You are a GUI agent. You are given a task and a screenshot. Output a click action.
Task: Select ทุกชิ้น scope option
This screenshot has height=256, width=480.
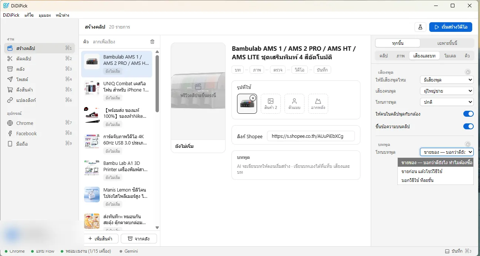[397, 43]
